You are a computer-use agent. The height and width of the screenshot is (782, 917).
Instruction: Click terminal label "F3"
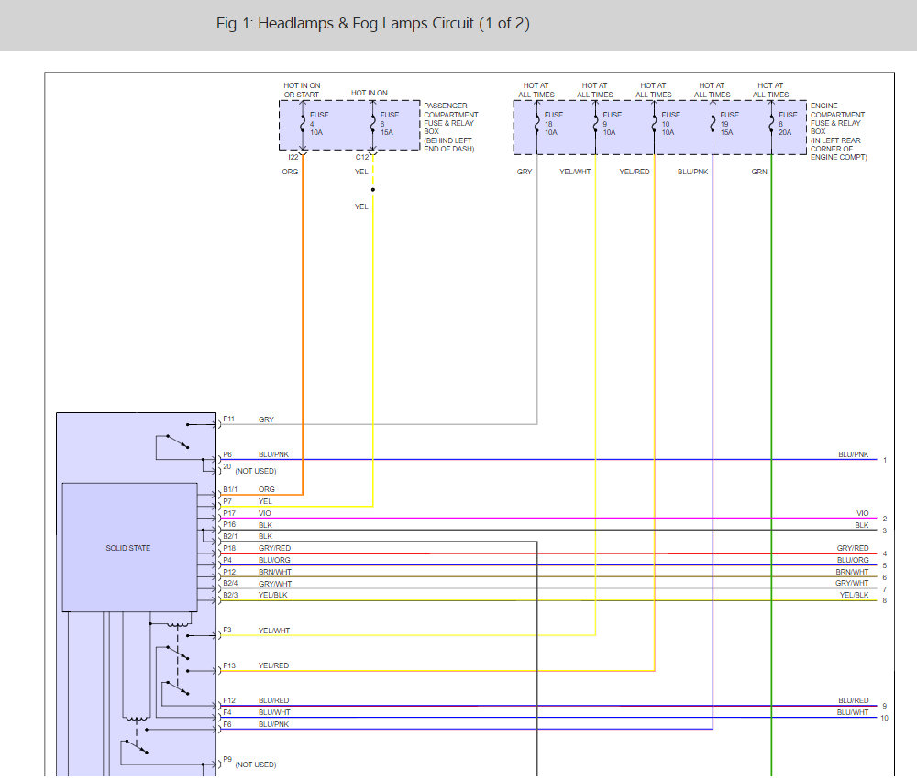[227, 630]
